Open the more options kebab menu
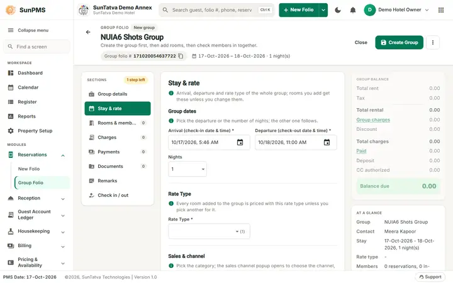453x283 pixels. (432, 43)
